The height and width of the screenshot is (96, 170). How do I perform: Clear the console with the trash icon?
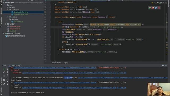pyautogui.click(x=7, y=85)
